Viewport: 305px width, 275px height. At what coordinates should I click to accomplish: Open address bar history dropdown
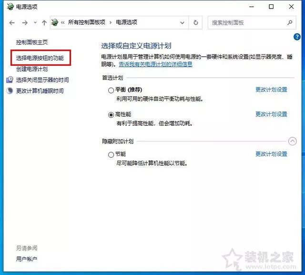pyautogui.click(x=182, y=23)
